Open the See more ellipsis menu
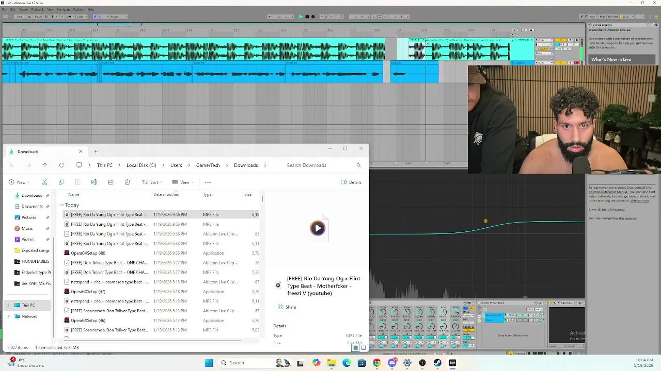This screenshot has width=661, height=371. click(x=208, y=182)
